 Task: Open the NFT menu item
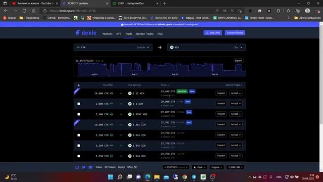[119, 34]
